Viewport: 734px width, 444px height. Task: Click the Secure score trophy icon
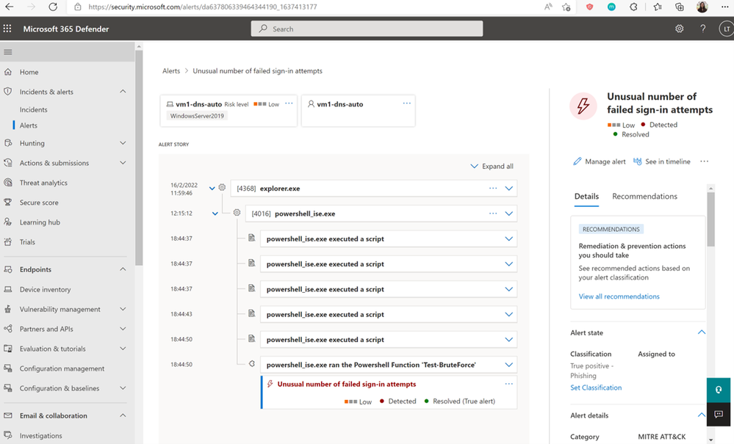click(x=8, y=203)
